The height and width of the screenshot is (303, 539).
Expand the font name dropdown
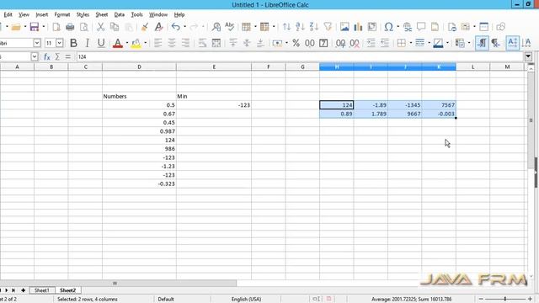click(x=37, y=43)
